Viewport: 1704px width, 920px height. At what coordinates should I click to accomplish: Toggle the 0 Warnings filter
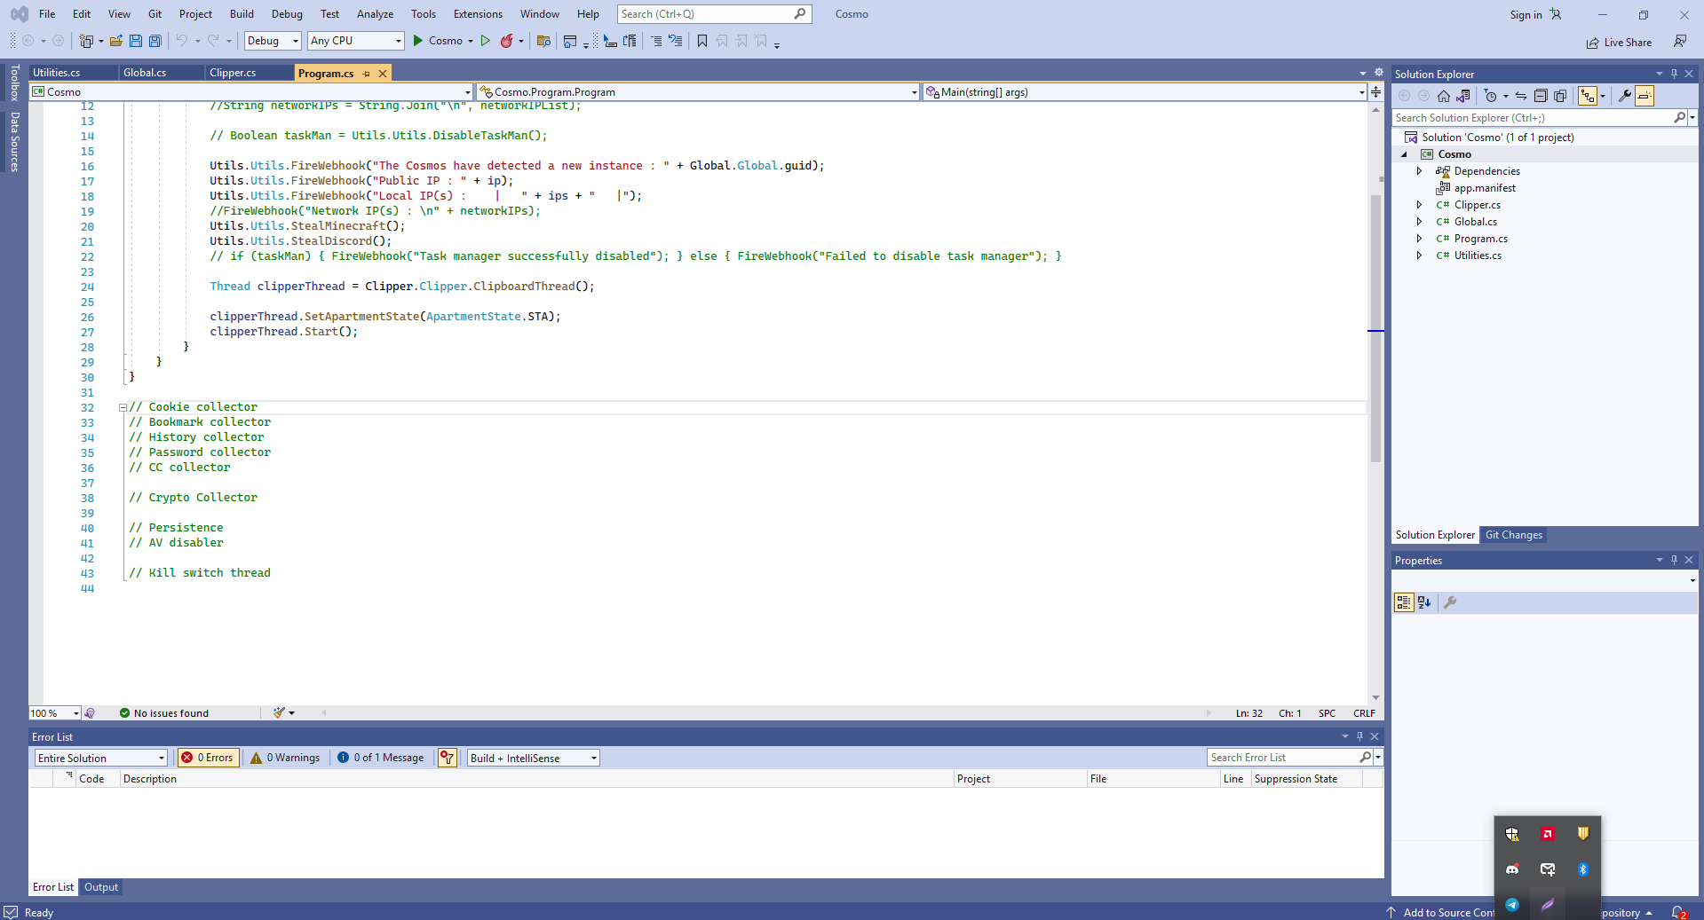tap(285, 758)
